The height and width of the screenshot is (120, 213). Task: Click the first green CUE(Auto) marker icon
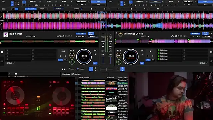[x=158, y=50]
